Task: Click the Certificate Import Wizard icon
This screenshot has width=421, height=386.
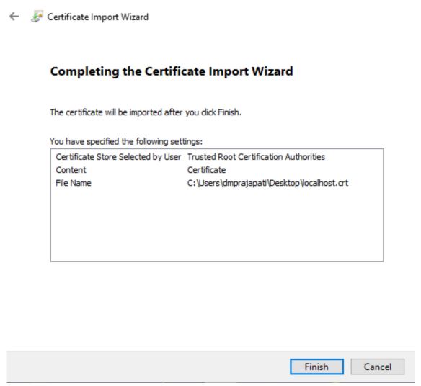Action: point(37,17)
